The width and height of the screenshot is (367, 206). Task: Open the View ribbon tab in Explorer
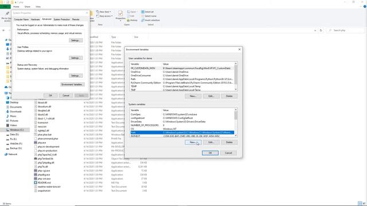pyautogui.click(x=38, y=7)
